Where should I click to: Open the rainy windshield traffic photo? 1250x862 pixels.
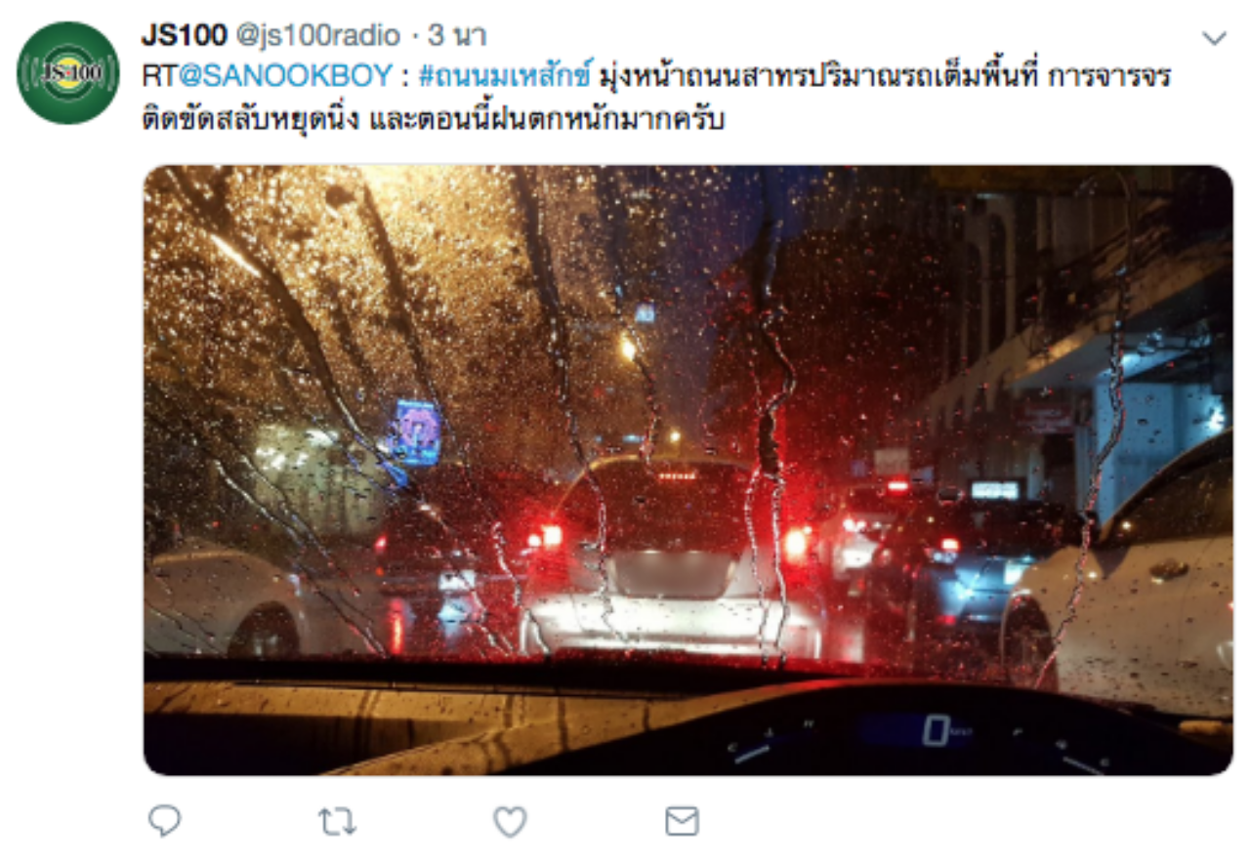[x=688, y=470]
